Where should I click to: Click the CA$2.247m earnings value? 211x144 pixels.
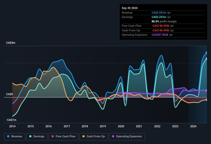pos(159,17)
